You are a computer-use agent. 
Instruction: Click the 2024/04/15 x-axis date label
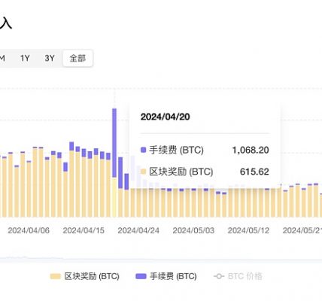[84, 230]
